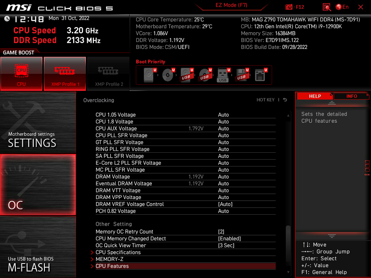Click the help panel bottom collapse handle
The width and height of the screenshot is (371, 278).
tap(332, 236)
